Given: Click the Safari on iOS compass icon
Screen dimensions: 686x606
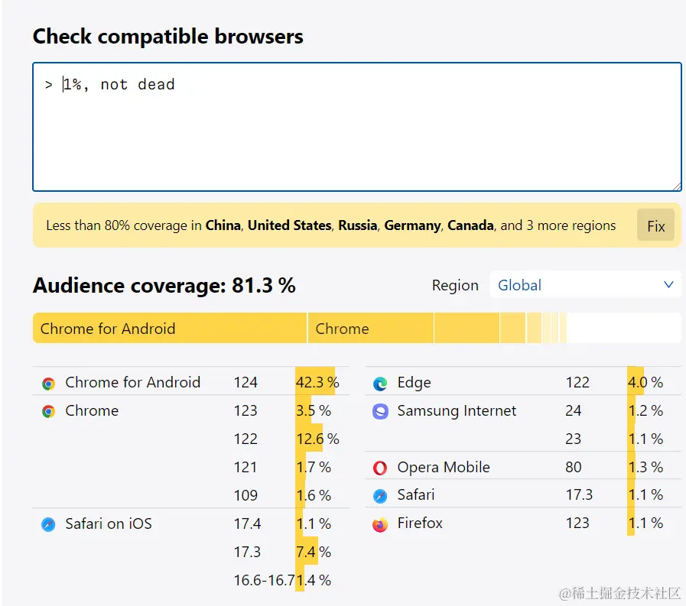Looking at the screenshot, I should click(x=48, y=524).
